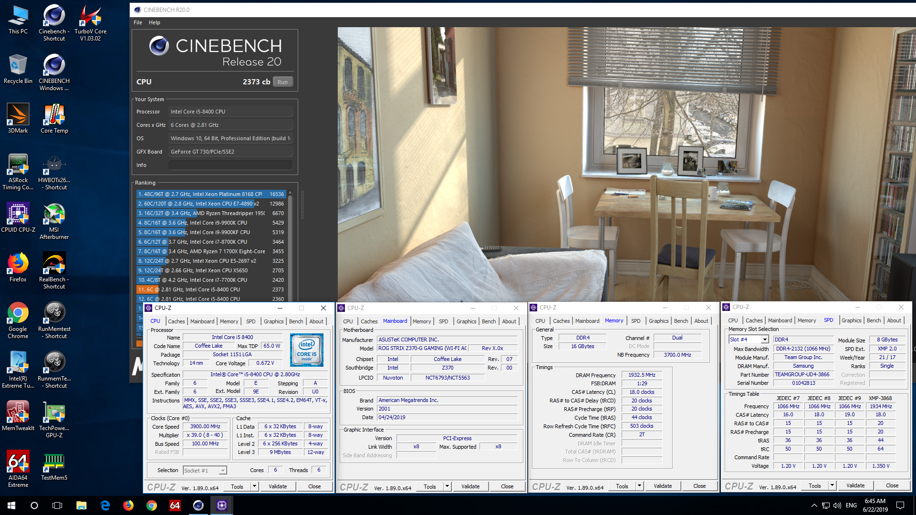Select highlighted i5-8400 2373 ranking row
916x515 pixels.
(211, 289)
